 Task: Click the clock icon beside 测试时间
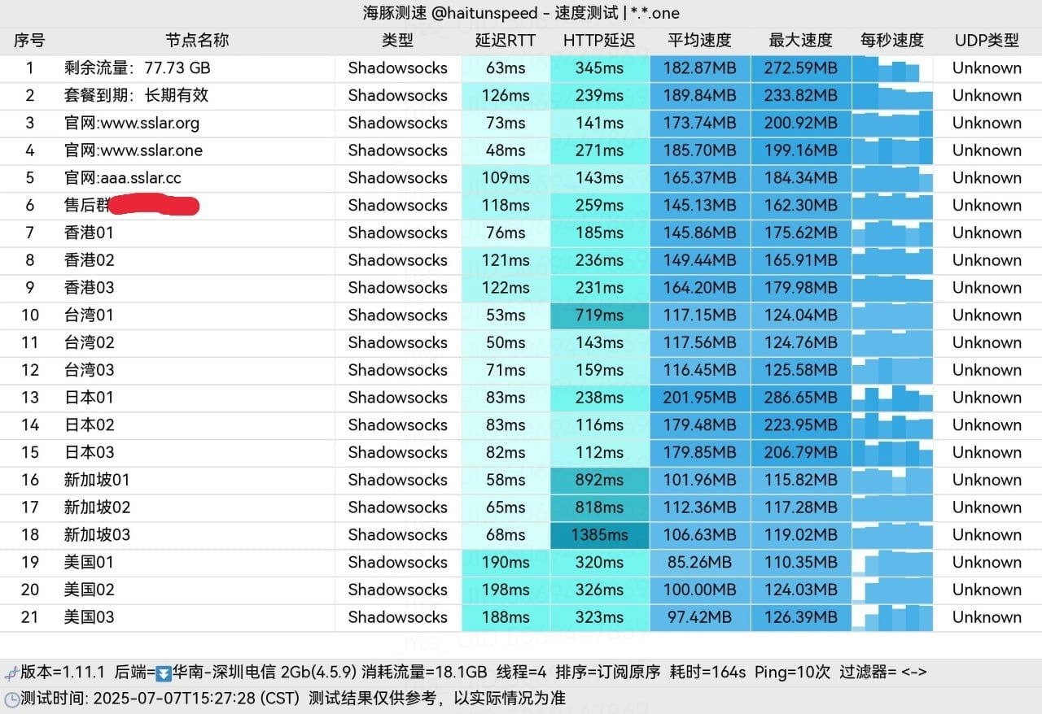11,699
